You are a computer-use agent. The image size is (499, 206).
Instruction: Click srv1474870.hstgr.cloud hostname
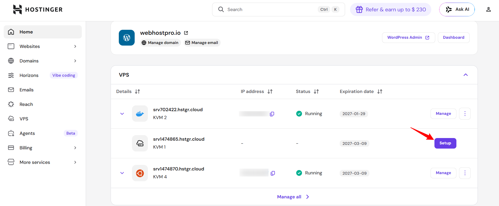(x=179, y=169)
